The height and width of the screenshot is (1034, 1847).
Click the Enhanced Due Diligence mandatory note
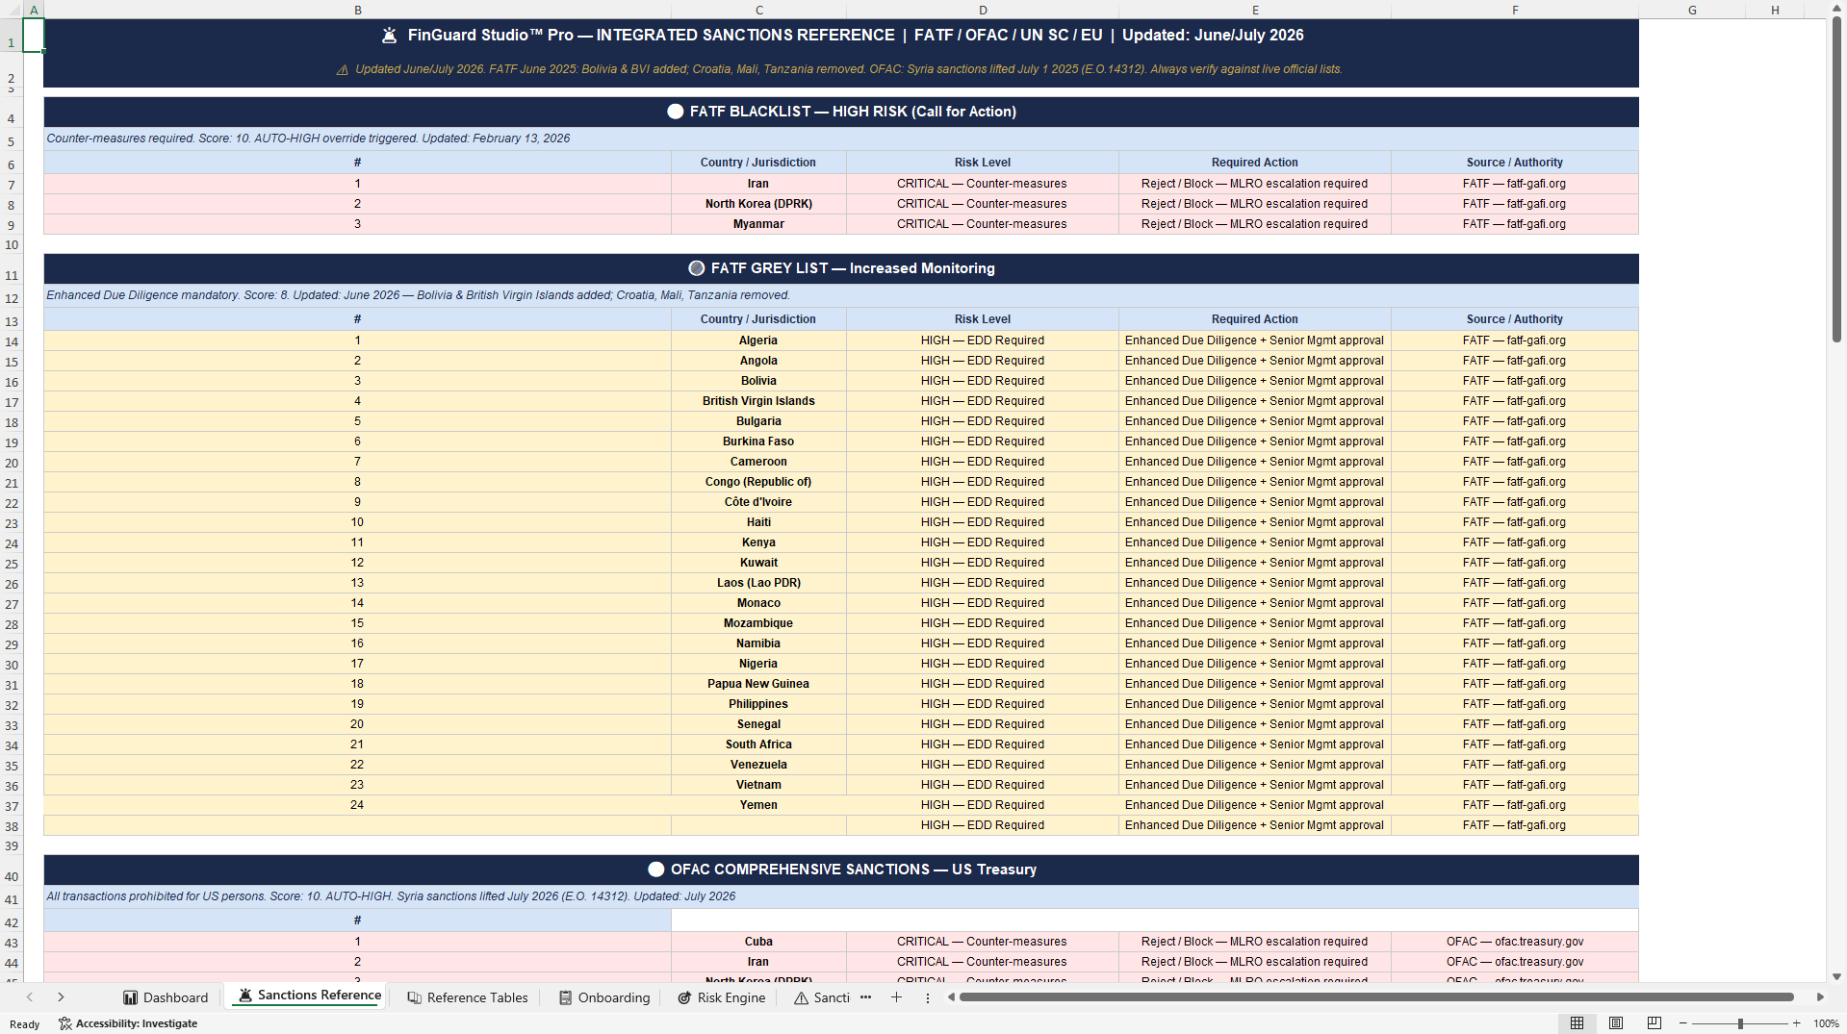point(841,295)
